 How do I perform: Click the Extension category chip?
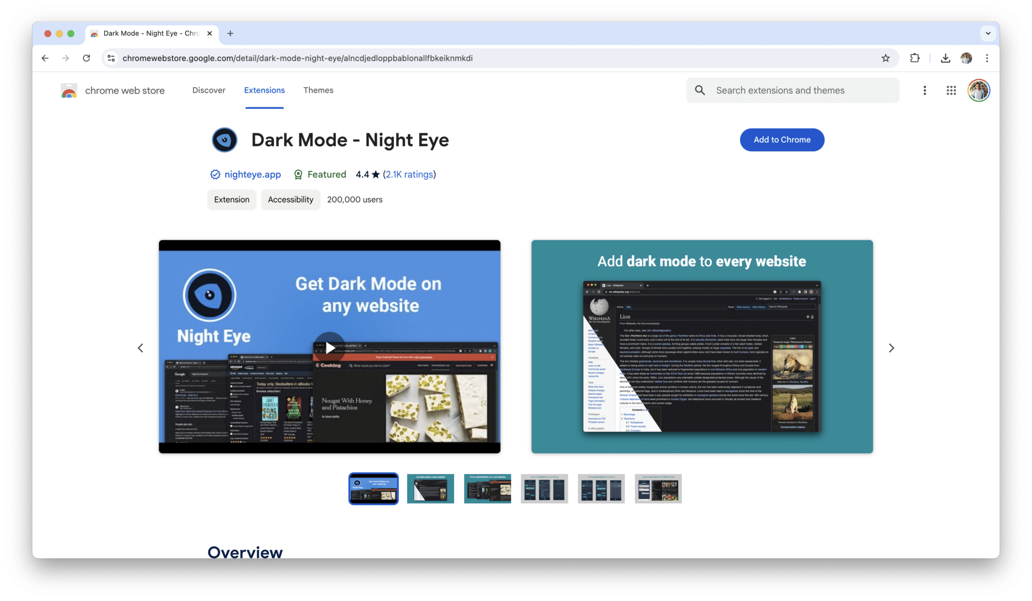pos(232,199)
